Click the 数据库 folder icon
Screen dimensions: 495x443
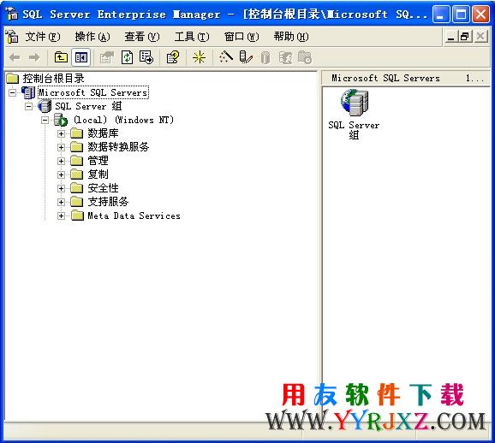click(77, 133)
